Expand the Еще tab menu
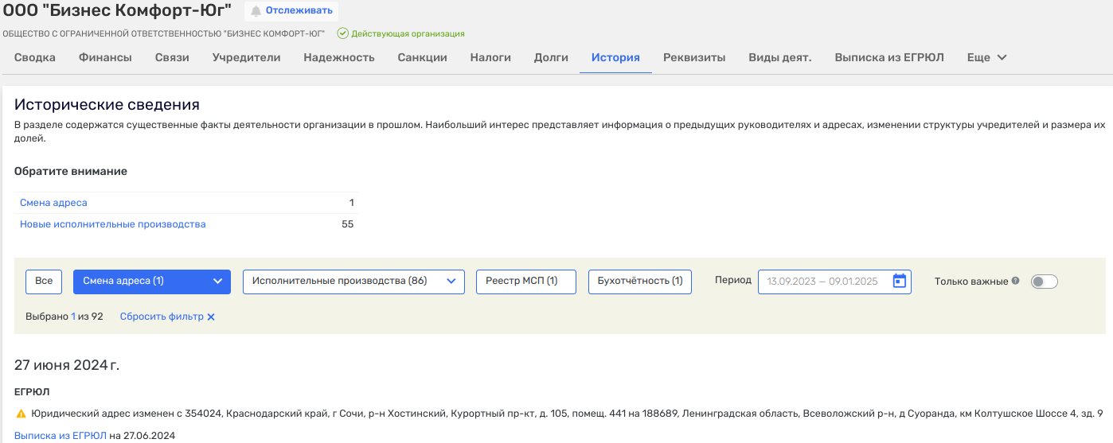This screenshot has height=443, width=1113. click(x=987, y=57)
